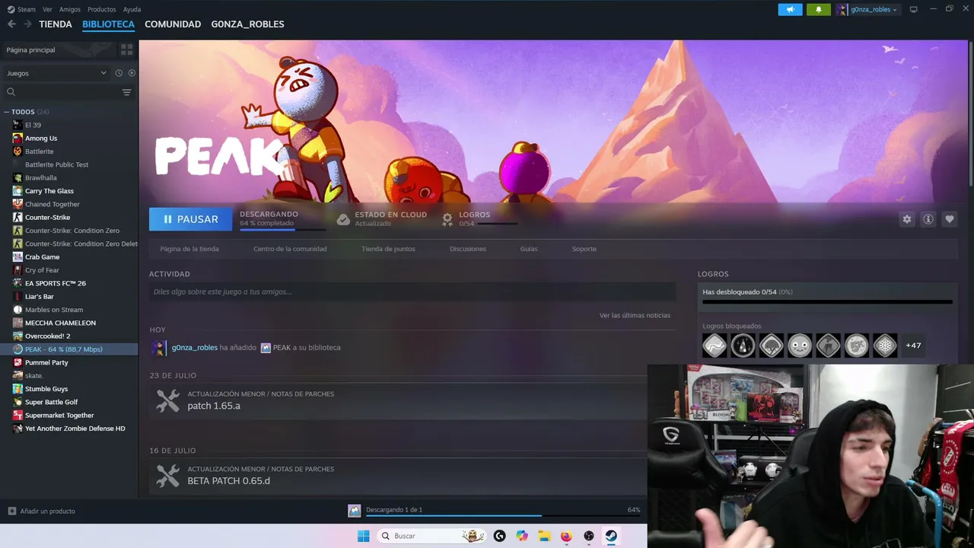Open the patch 1.65.a news entry

pos(214,406)
